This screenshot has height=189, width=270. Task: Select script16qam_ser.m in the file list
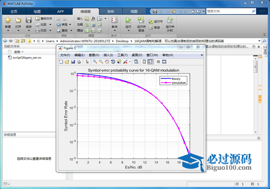click(x=27, y=58)
